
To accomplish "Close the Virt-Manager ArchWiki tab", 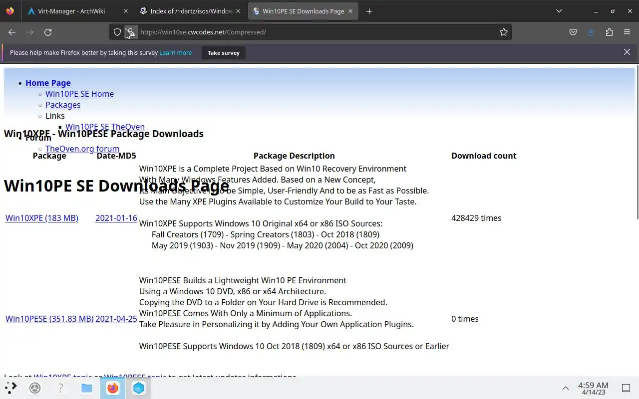I will [125, 11].
